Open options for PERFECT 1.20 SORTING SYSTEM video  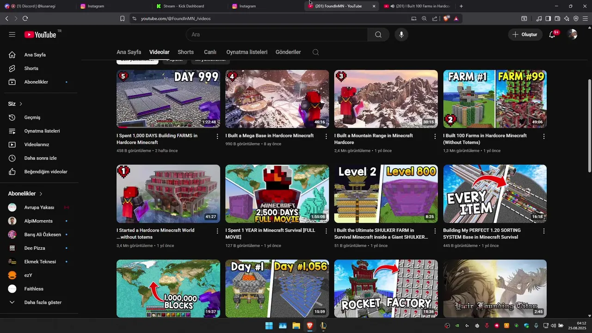pos(544,231)
